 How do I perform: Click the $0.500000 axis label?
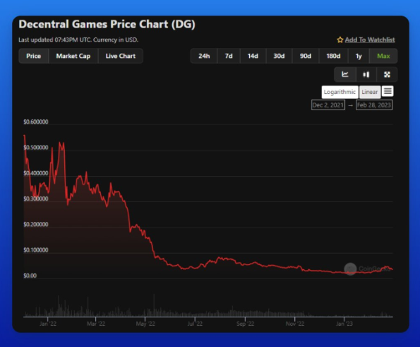click(x=36, y=148)
